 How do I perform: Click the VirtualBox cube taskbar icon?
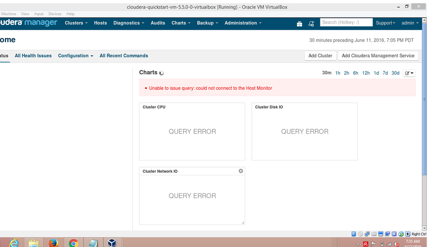coord(112,243)
